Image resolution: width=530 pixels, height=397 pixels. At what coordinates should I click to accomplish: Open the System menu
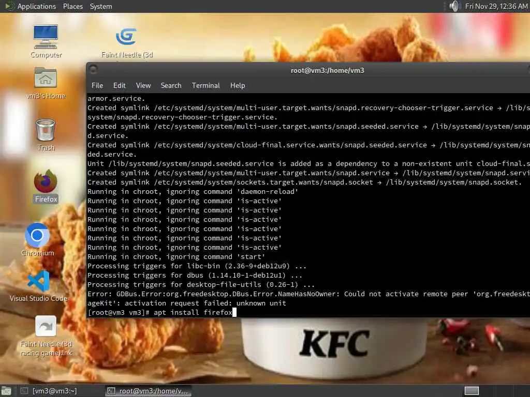pyautogui.click(x=101, y=6)
